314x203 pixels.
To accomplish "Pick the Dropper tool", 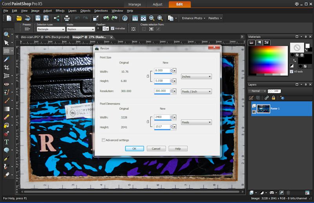I will pyautogui.click(x=6, y=59).
